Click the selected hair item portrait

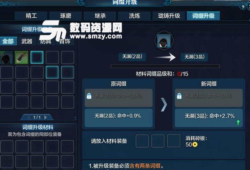click(164, 41)
